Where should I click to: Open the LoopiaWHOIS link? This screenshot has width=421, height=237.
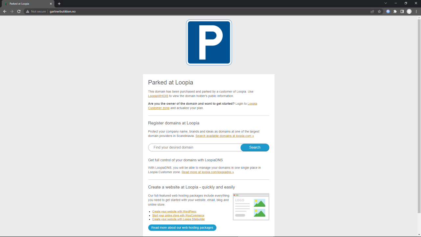(158, 96)
